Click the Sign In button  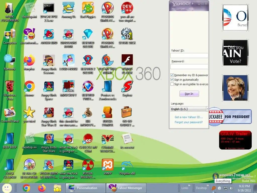[x=189, y=94]
